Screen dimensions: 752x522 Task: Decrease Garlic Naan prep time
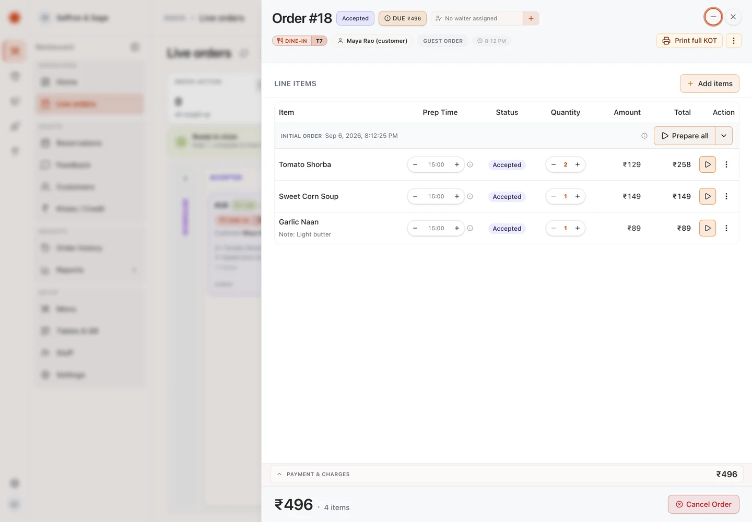[415, 228]
